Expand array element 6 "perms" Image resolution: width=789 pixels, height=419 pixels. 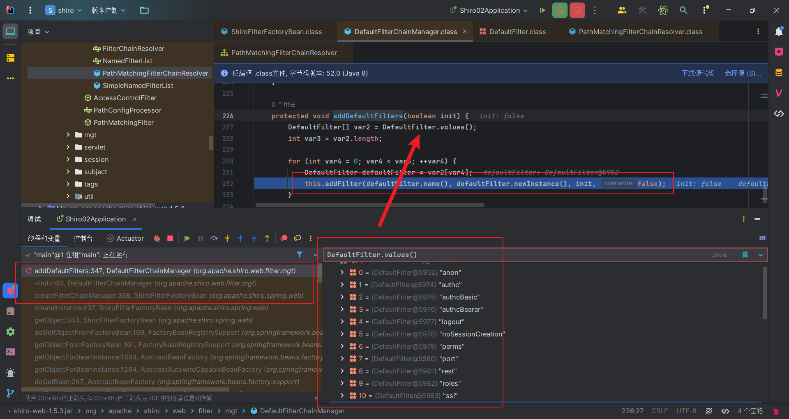coord(342,346)
